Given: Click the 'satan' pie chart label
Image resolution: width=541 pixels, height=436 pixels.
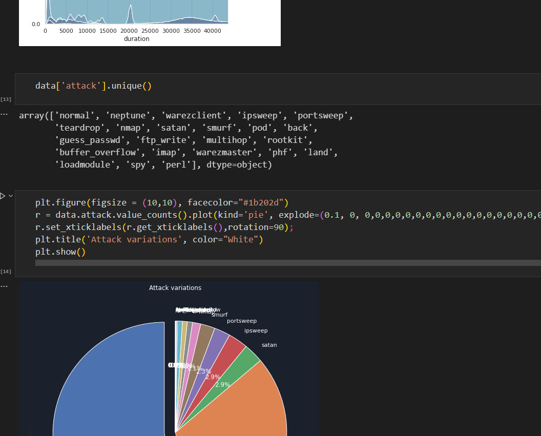Looking at the screenshot, I should pyautogui.click(x=269, y=345).
